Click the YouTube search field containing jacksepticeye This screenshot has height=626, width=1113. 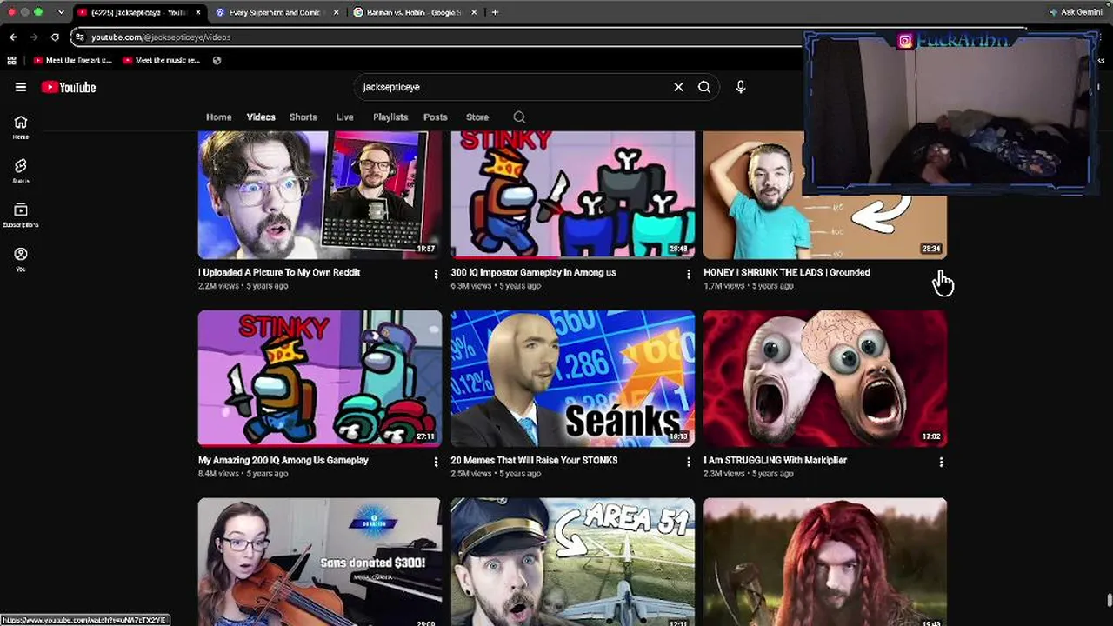513,87
